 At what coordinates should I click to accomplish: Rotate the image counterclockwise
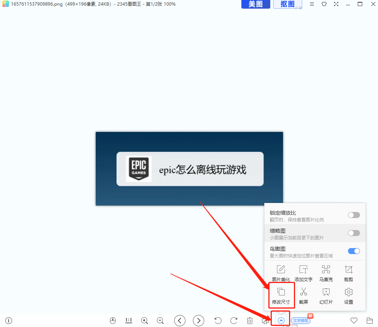(x=218, y=320)
